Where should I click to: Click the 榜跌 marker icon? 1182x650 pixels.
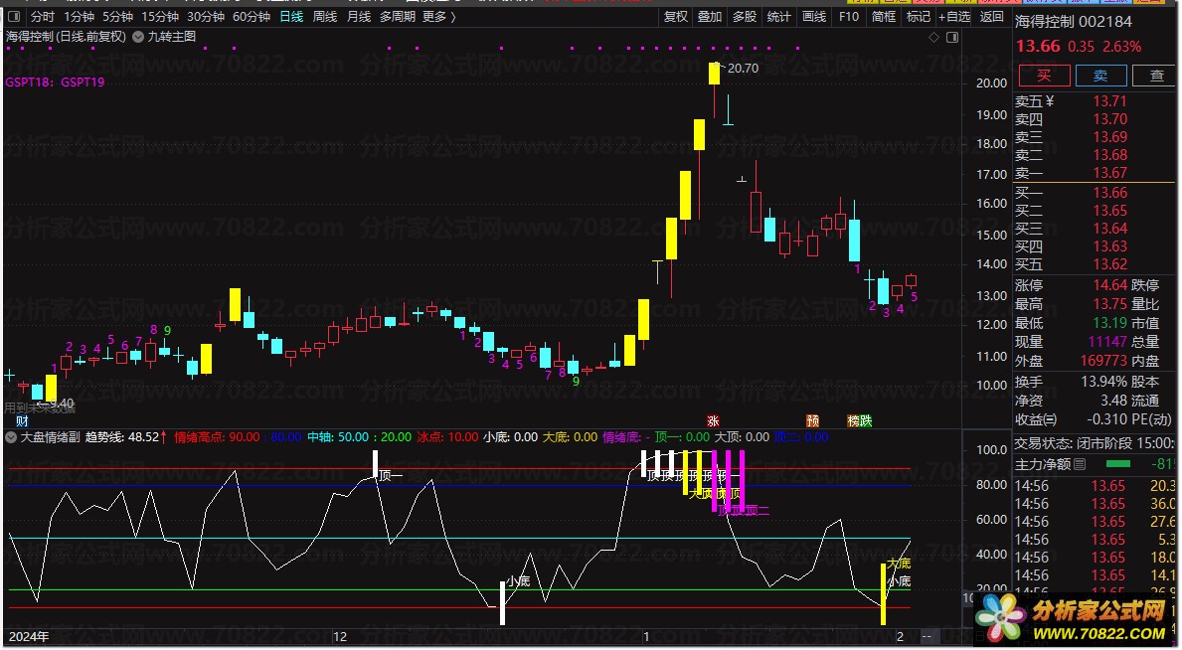(859, 420)
